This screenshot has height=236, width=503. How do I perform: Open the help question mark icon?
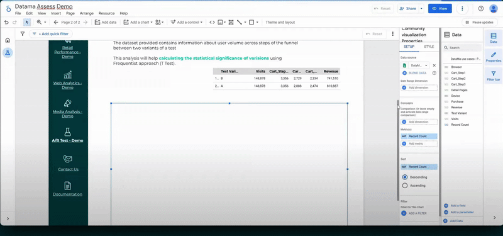point(481,9)
